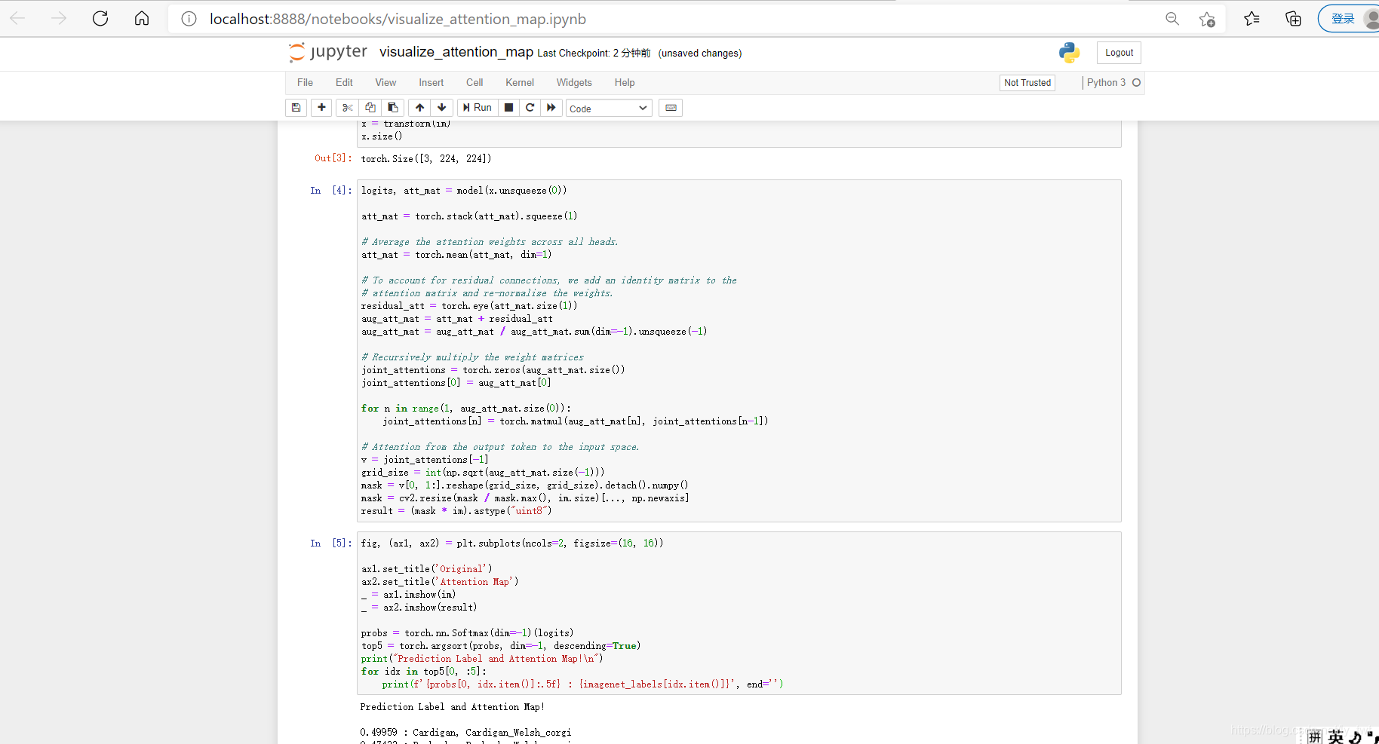Viewport: 1379px width, 744px height.
Task: Toggle the Not Trusted notebook button
Action: [x=1027, y=83]
